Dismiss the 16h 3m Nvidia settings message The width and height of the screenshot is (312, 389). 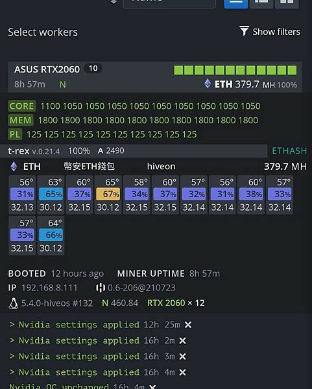click(182, 357)
